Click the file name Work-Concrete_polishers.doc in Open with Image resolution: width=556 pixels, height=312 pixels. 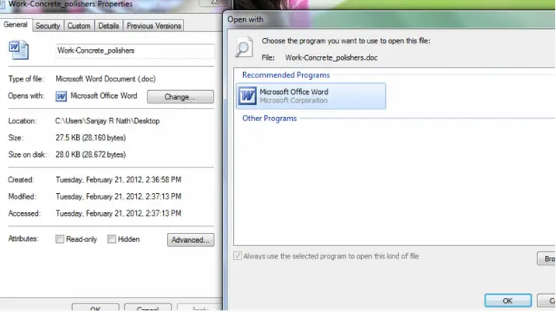point(331,57)
